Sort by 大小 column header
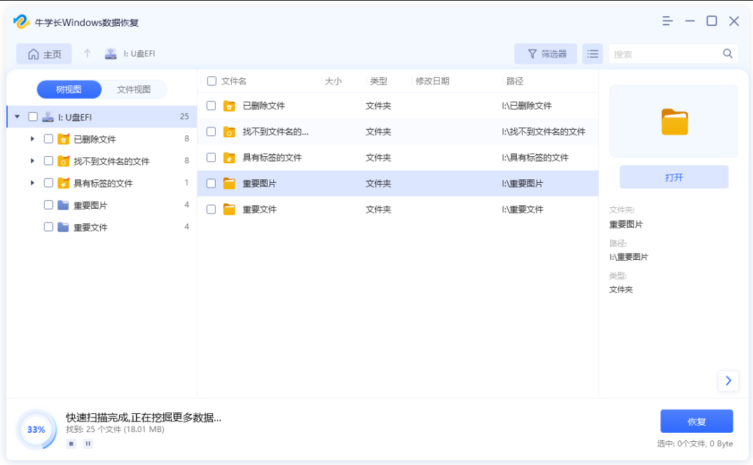The height and width of the screenshot is (465, 753). click(333, 81)
